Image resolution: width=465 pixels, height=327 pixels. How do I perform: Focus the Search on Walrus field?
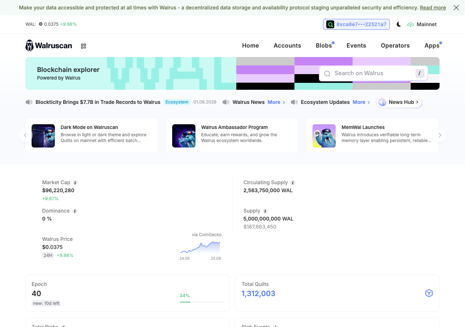point(373,73)
